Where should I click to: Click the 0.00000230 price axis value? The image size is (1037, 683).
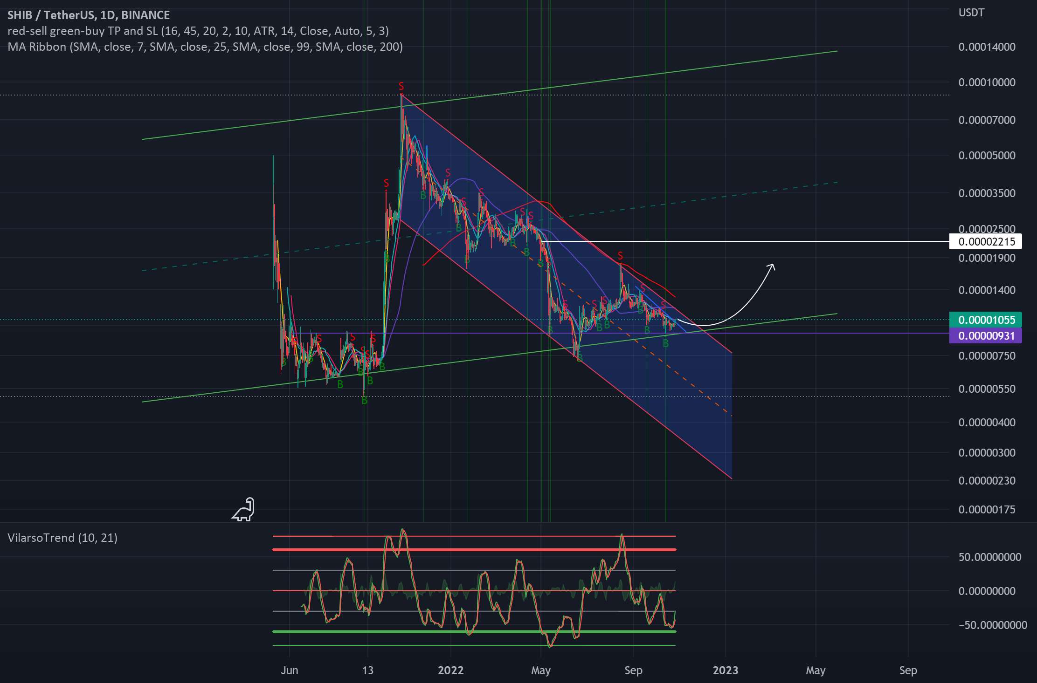(987, 481)
